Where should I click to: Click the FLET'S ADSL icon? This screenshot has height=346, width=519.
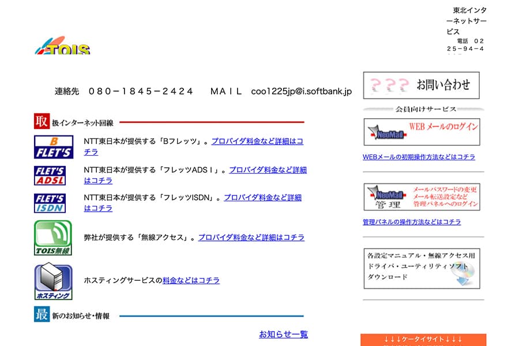pyautogui.click(x=50, y=175)
